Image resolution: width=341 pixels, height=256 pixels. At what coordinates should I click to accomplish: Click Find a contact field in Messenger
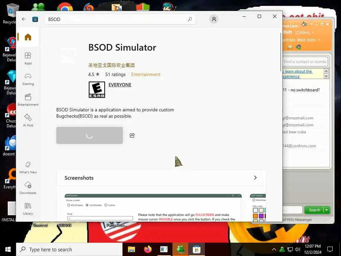click(x=305, y=62)
